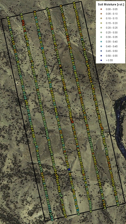Click the 0.10 - 0.15 legend label text

point(112,18)
